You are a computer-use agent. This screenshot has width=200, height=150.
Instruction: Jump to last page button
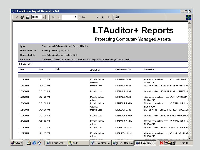(103, 17)
